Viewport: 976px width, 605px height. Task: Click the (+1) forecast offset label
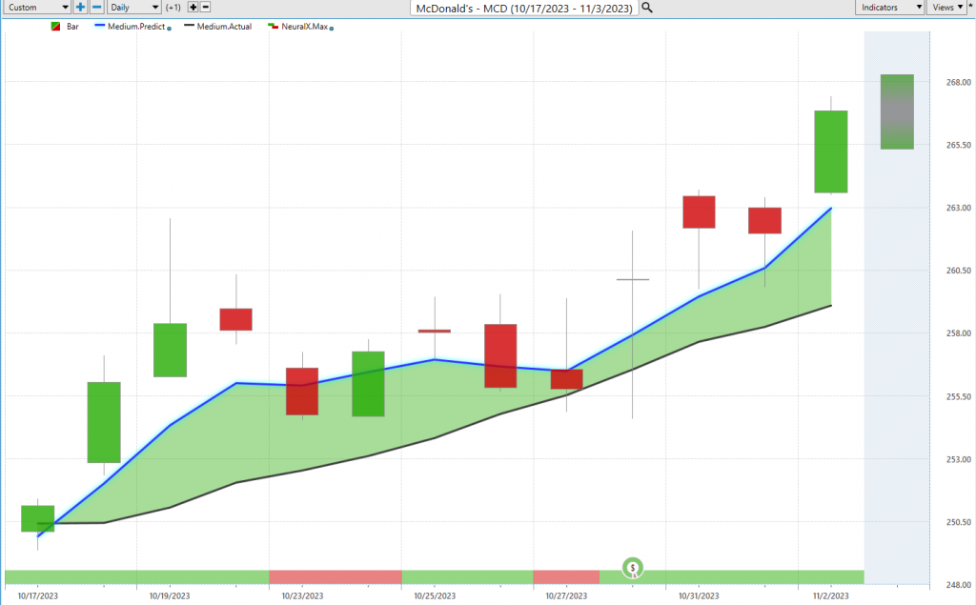173,8
